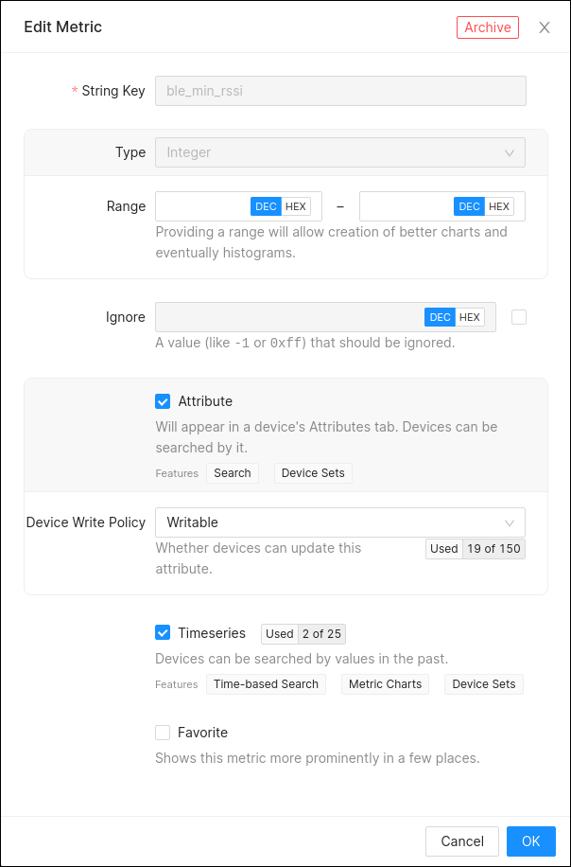This screenshot has width=571, height=867.
Task: Switch Ignore value to HEX
Action: (x=470, y=317)
